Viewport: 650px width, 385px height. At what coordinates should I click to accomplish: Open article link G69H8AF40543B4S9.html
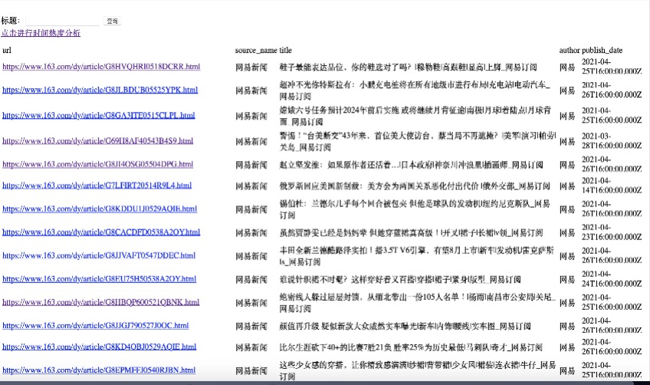tap(98, 140)
